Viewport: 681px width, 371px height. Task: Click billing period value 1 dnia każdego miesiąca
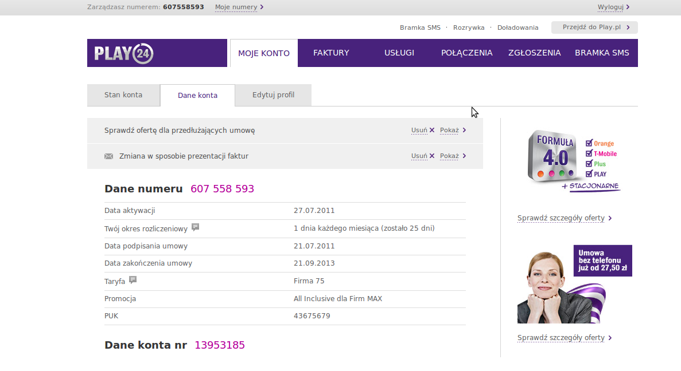364,228
